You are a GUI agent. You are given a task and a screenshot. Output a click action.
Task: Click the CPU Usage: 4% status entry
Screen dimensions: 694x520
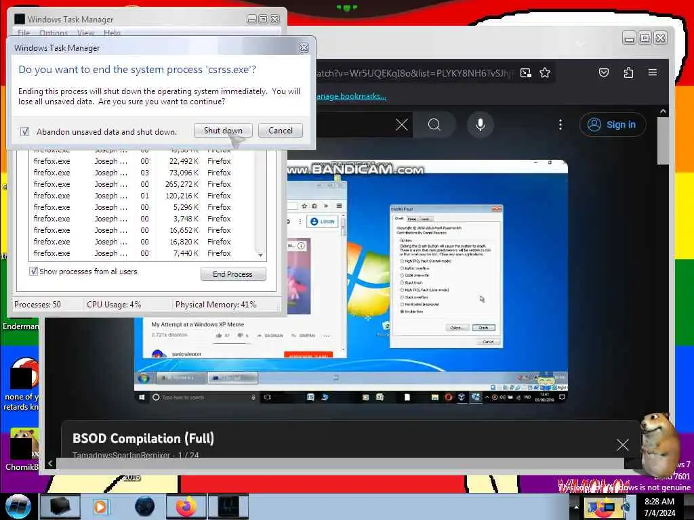(x=114, y=305)
